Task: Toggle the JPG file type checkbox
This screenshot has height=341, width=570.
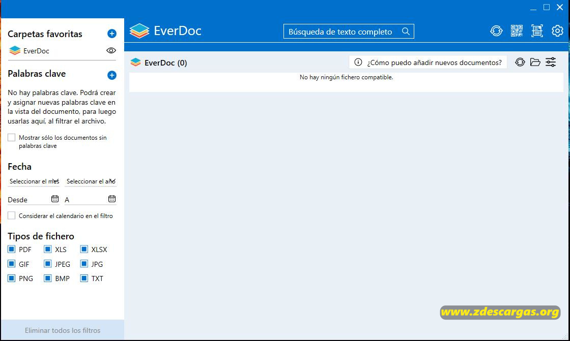Action: [x=84, y=264]
